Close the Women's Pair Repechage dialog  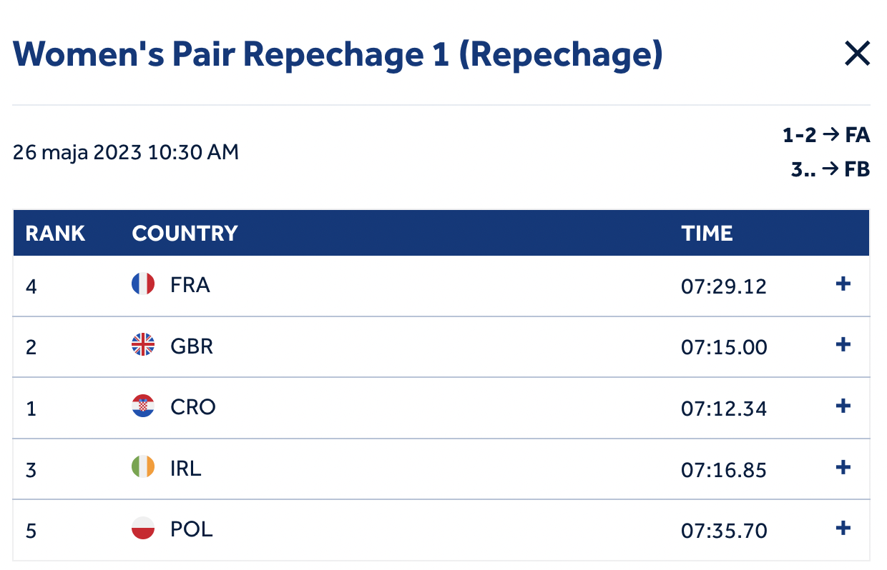857,54
